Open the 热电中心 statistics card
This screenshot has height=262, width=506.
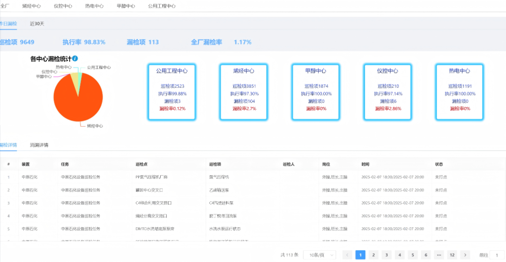coord(459,92)
